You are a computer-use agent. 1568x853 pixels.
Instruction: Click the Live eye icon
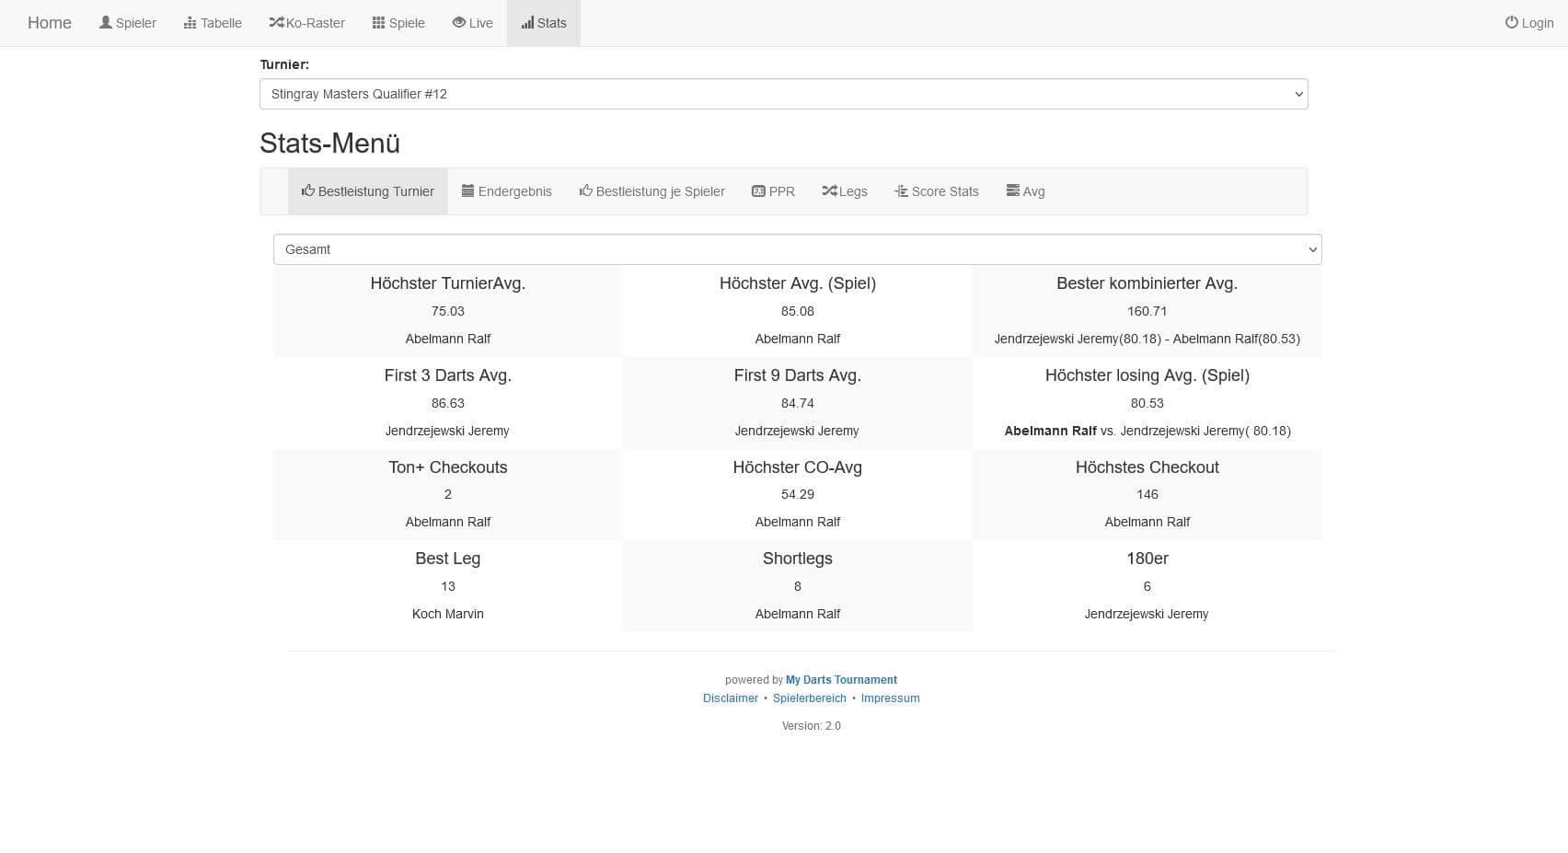coord(458,23)
